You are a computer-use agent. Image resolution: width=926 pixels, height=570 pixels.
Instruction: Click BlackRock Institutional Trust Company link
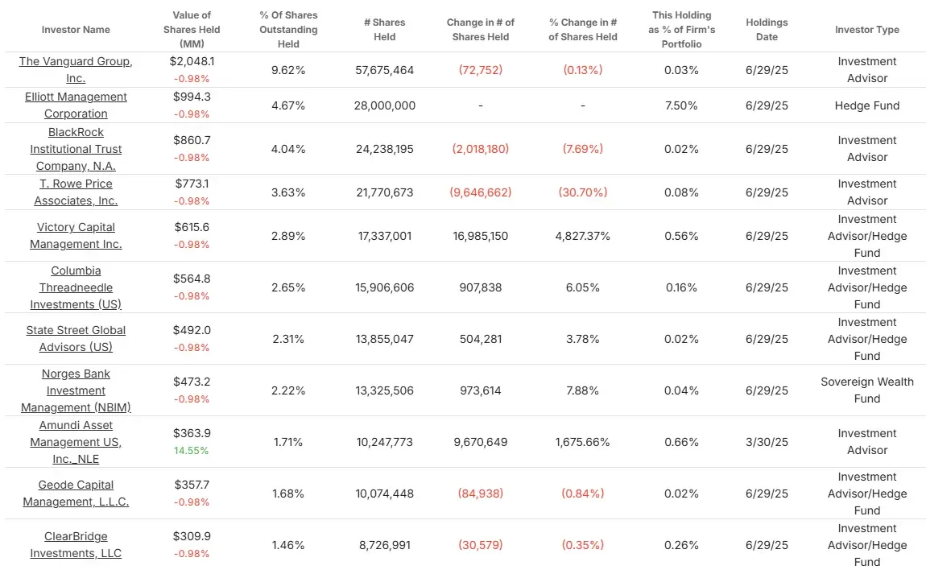[x=76, y=149]
